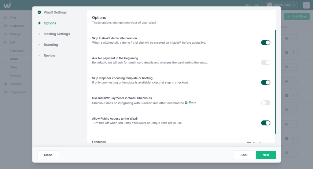Screen dimensions: 313x169
Task: Open Integrations in the background sidebar
Action: (x=15, y=92)
